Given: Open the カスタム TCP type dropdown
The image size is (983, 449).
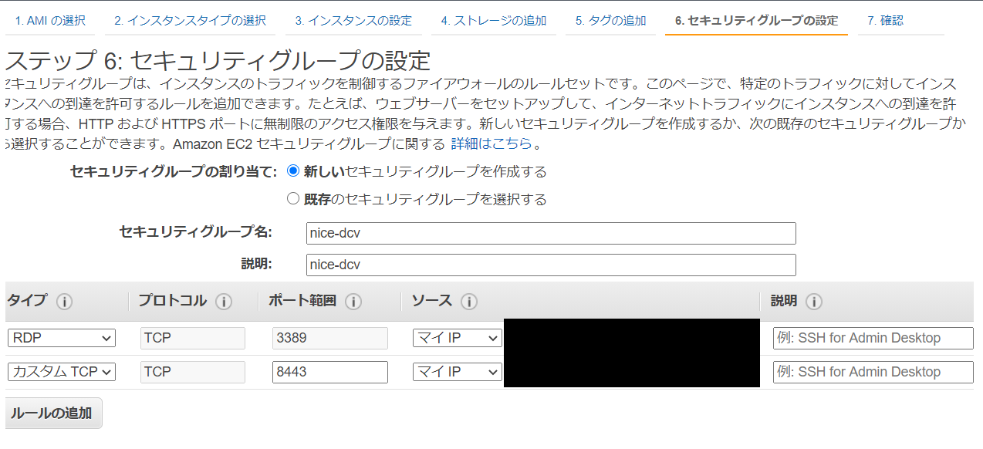Looking at the screenshot, I should 61,371.
